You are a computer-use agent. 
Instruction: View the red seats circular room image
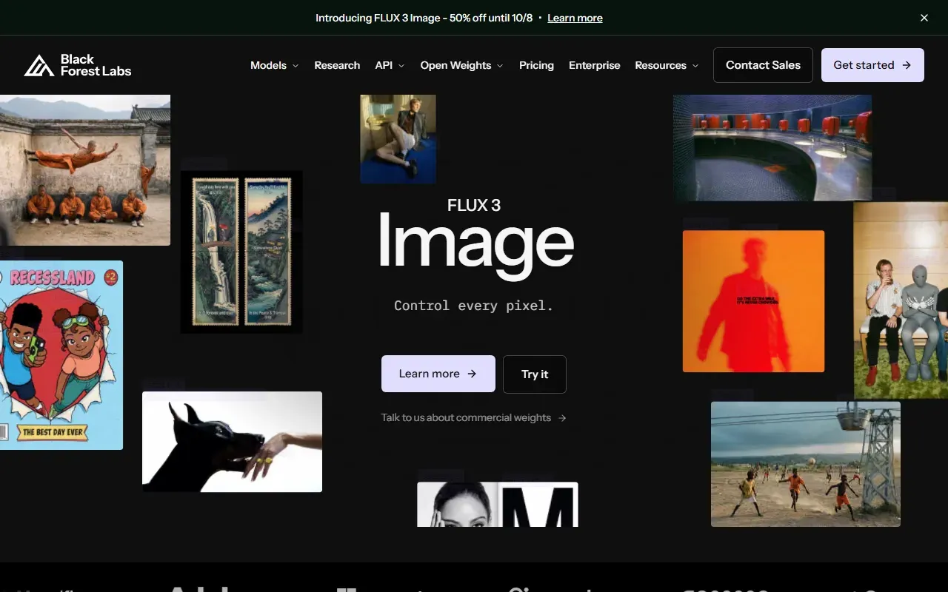tap(772, 148)
